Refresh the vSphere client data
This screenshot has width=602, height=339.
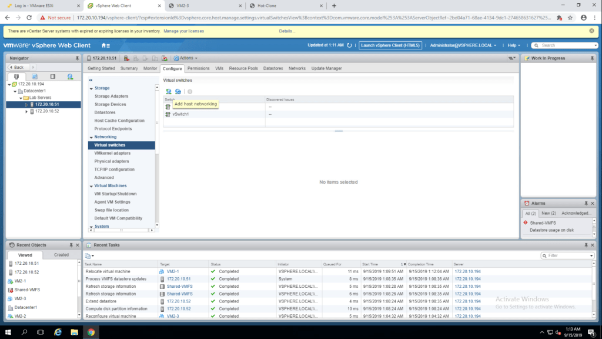tap(349, 45)
